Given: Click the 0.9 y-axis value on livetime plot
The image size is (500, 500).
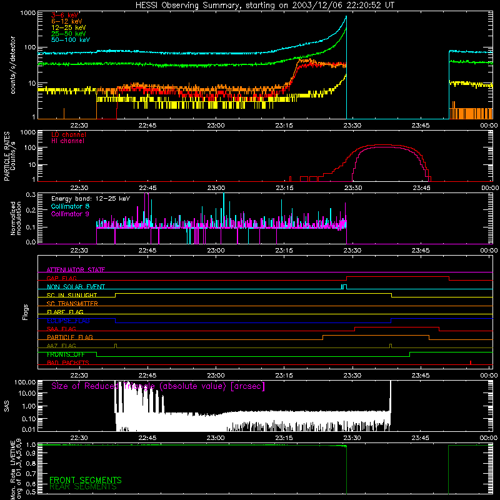Looking at the screenshot, I should 31,452.
